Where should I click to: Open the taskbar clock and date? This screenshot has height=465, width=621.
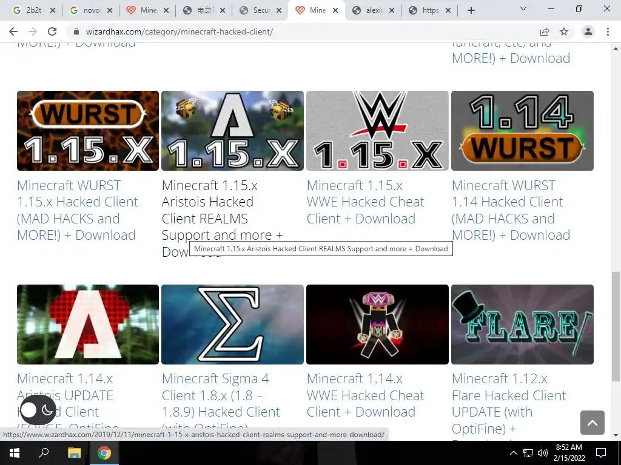[x=569, y=453]
